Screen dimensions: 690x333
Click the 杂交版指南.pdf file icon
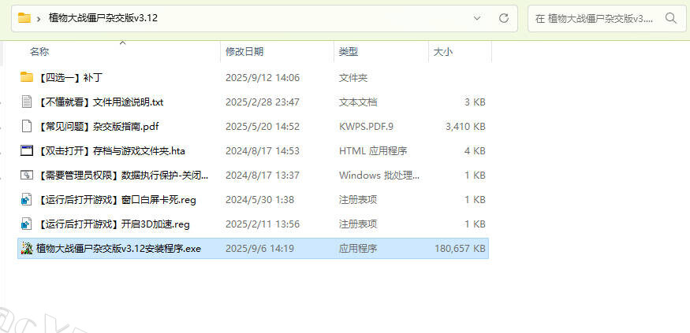[26, 127]
